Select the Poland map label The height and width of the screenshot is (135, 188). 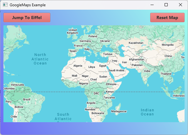click(x=93, y=36)
